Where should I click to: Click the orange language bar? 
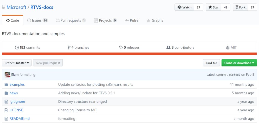129,54
